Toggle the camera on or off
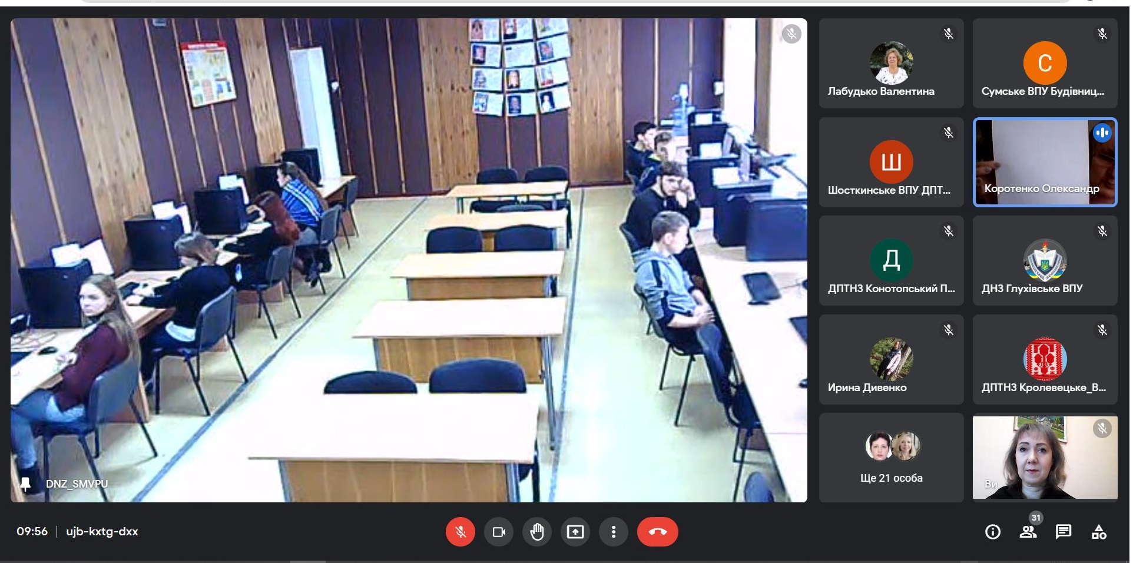The height and width of the screenshot is (563, 1133). pos(499,532)
